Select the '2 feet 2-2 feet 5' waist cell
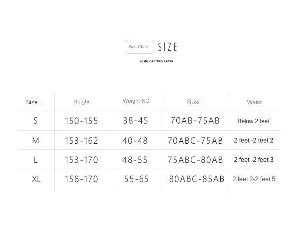The width and height of the screenshot is (296, 229). (254, 179)
